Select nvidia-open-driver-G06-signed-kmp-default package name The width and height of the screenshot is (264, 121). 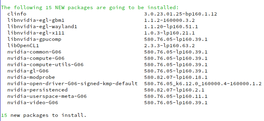pos(73,84)
